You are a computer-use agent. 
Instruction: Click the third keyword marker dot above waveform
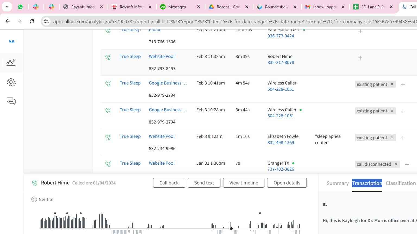pos(81,213)
